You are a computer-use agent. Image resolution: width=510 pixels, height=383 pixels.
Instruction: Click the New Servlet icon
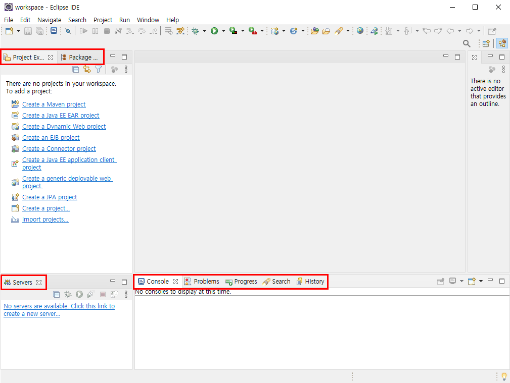pyautogui.click(x=294, y=31)
